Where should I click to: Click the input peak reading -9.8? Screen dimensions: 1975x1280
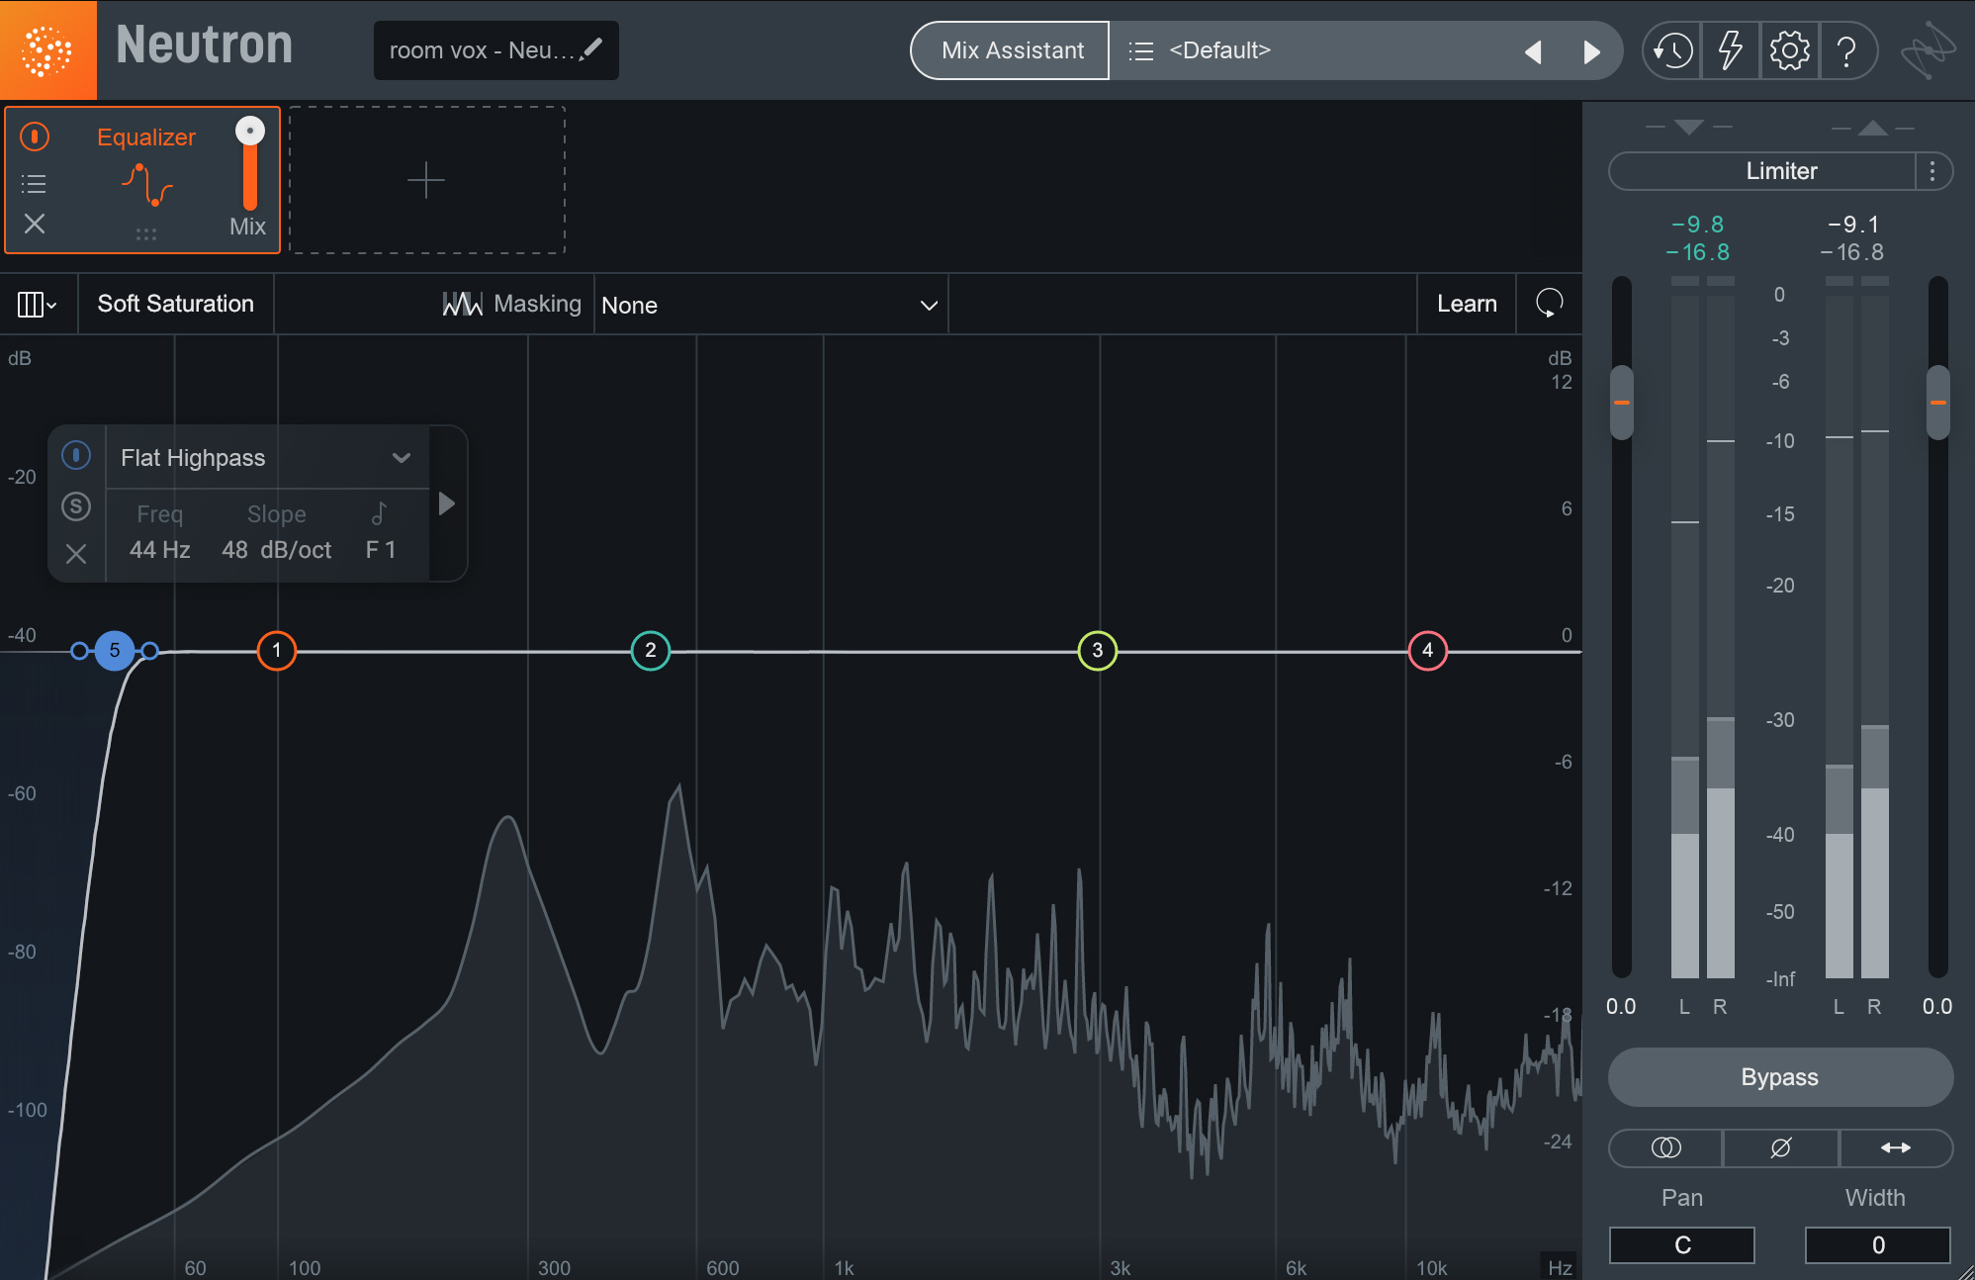(x=1698, y=225)
